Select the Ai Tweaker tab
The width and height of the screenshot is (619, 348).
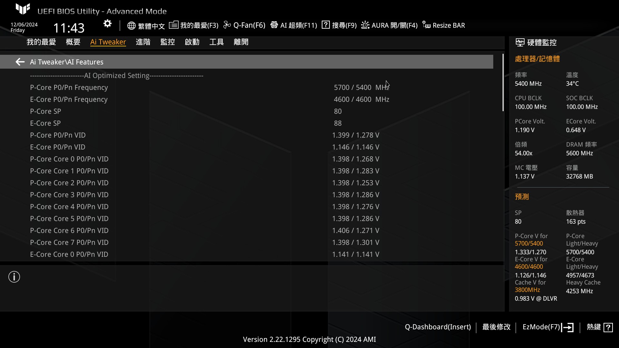coord(108,42)
